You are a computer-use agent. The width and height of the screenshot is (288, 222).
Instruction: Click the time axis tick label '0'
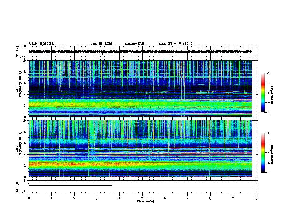[x=29, y=198]
